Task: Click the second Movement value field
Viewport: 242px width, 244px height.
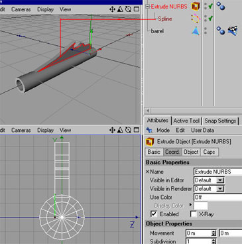Action: pos(231,233)
